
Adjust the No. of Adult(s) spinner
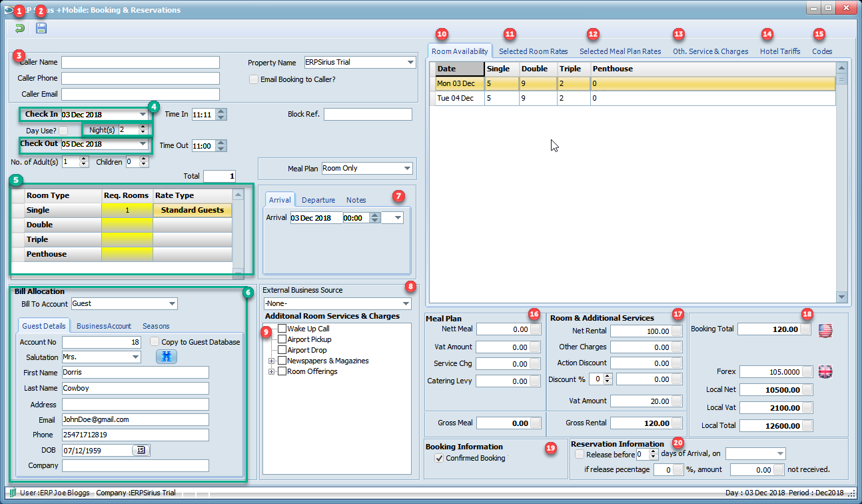pos(84,161)
